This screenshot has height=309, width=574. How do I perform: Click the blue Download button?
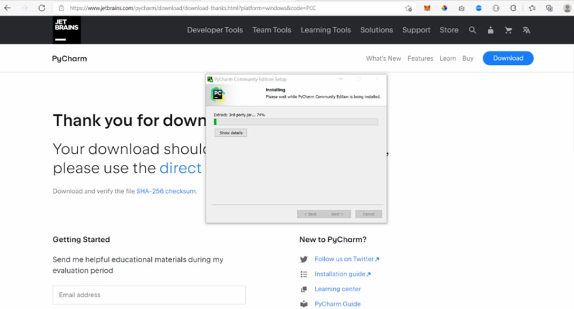(507, 58)
